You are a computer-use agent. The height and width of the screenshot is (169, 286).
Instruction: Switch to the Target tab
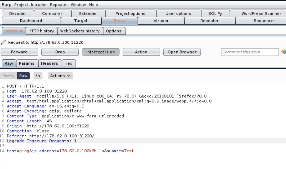click(x=81, y=21)
